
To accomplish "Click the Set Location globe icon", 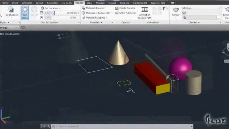I will pos(42,8).
